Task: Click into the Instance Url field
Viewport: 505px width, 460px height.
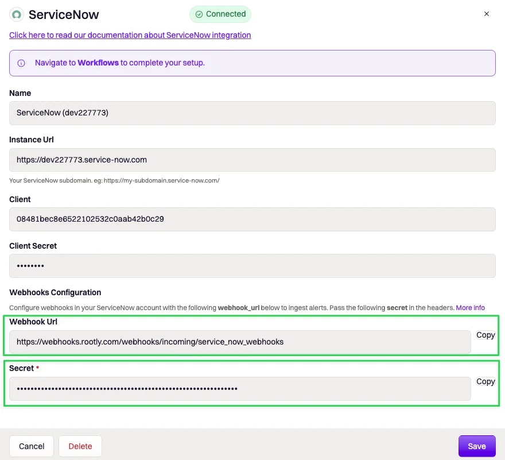Action: [252, 160]
